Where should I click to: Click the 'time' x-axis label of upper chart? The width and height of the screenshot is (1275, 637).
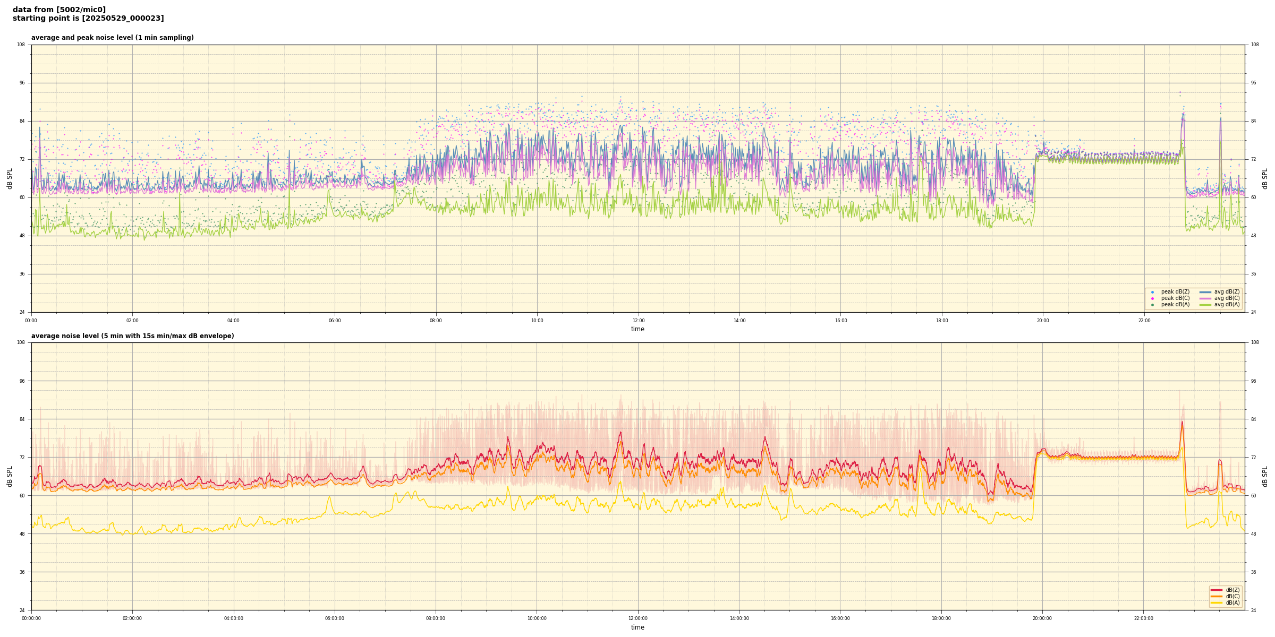coord(637,329)
